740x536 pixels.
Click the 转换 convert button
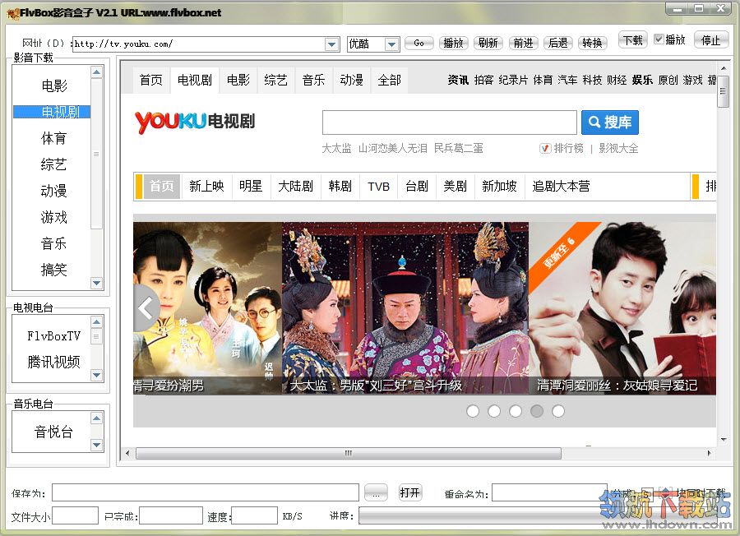click(x=592, y=44)
